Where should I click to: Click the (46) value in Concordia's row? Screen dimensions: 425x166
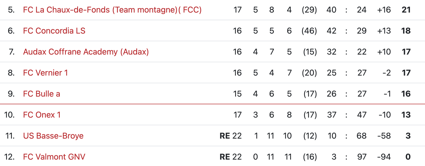point(309,31)
